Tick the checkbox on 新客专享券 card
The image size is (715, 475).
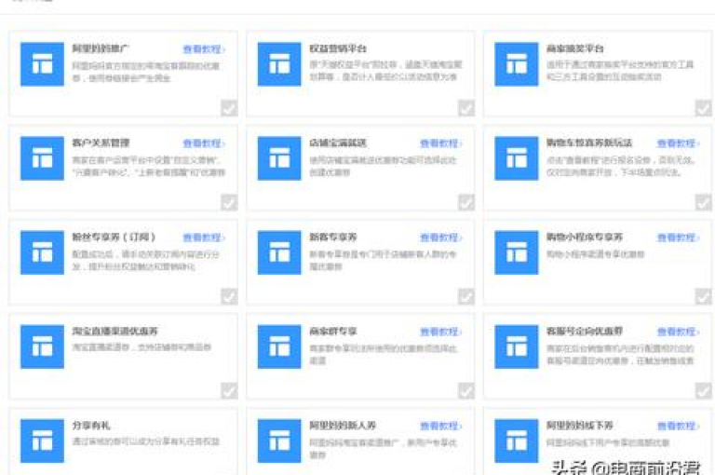466,296
